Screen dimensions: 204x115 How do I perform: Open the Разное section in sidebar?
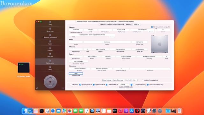(50, 49)
